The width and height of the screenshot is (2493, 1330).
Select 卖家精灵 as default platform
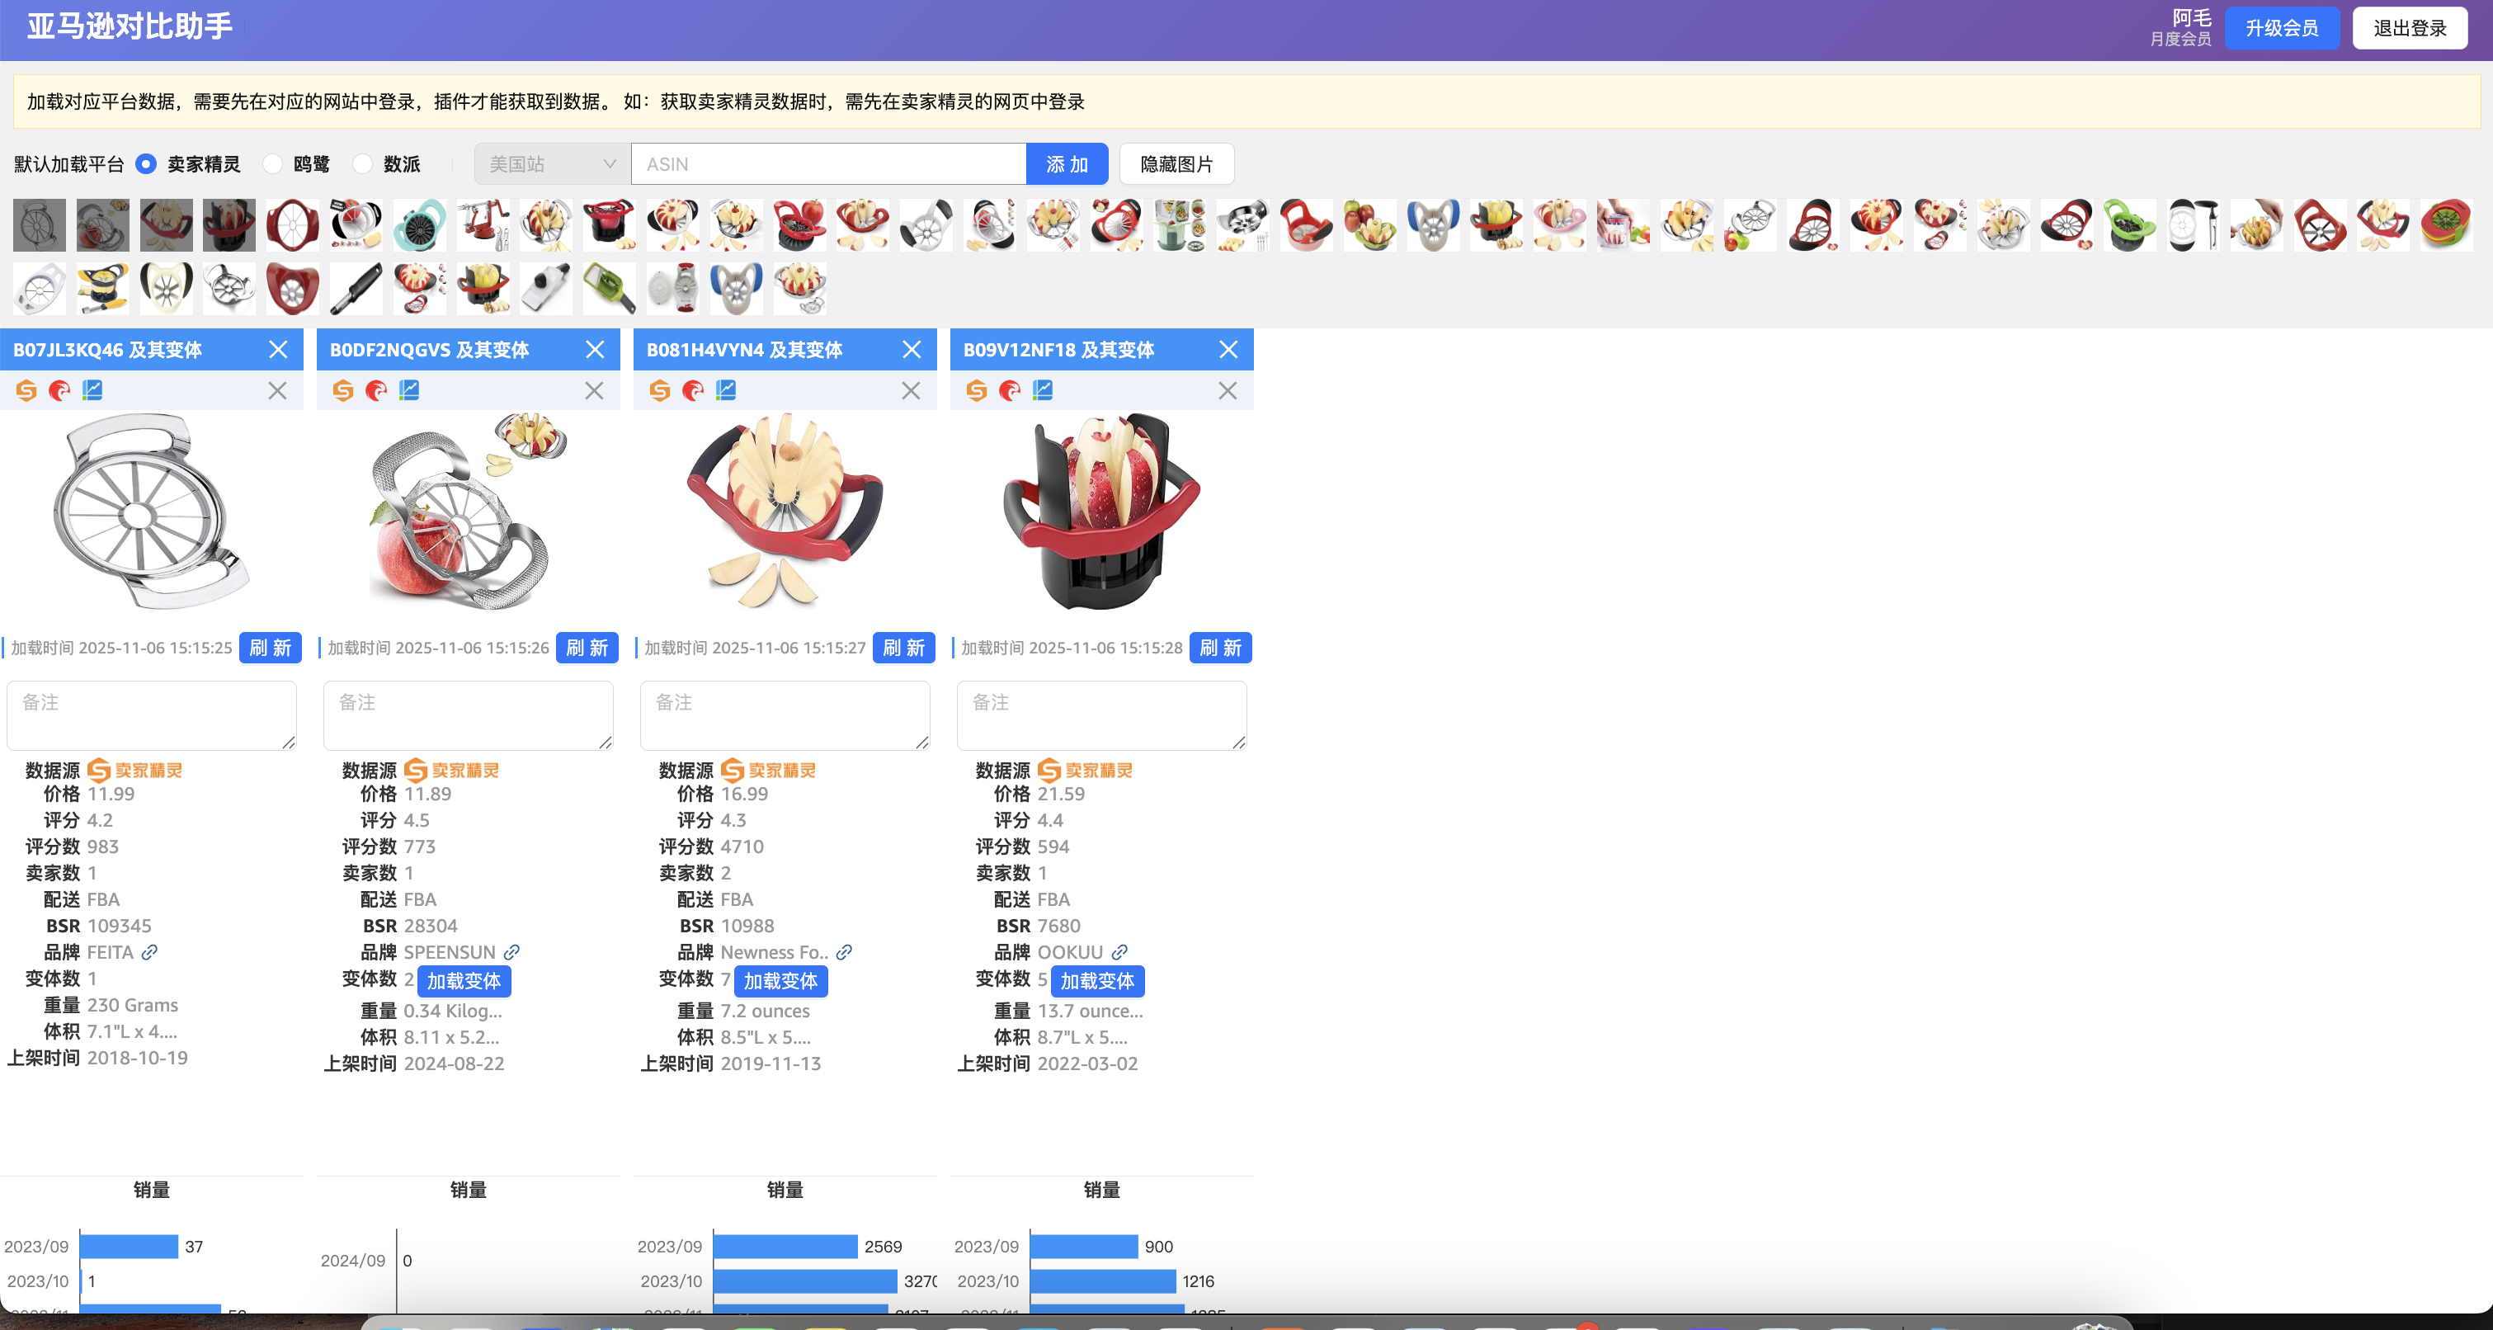tap(146, 164)
